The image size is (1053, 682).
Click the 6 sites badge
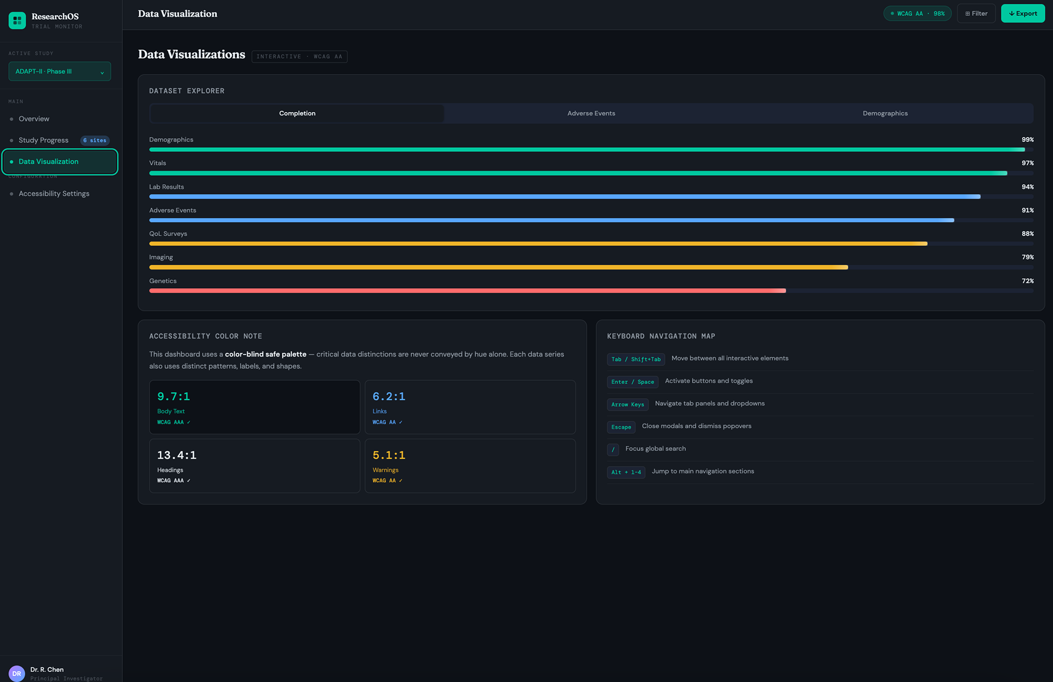95,140
